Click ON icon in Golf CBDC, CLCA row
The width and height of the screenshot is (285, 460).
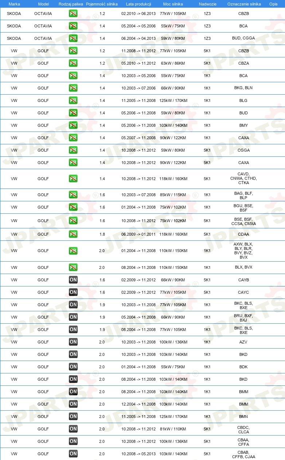pyautogui.click(x=73, y=429)
